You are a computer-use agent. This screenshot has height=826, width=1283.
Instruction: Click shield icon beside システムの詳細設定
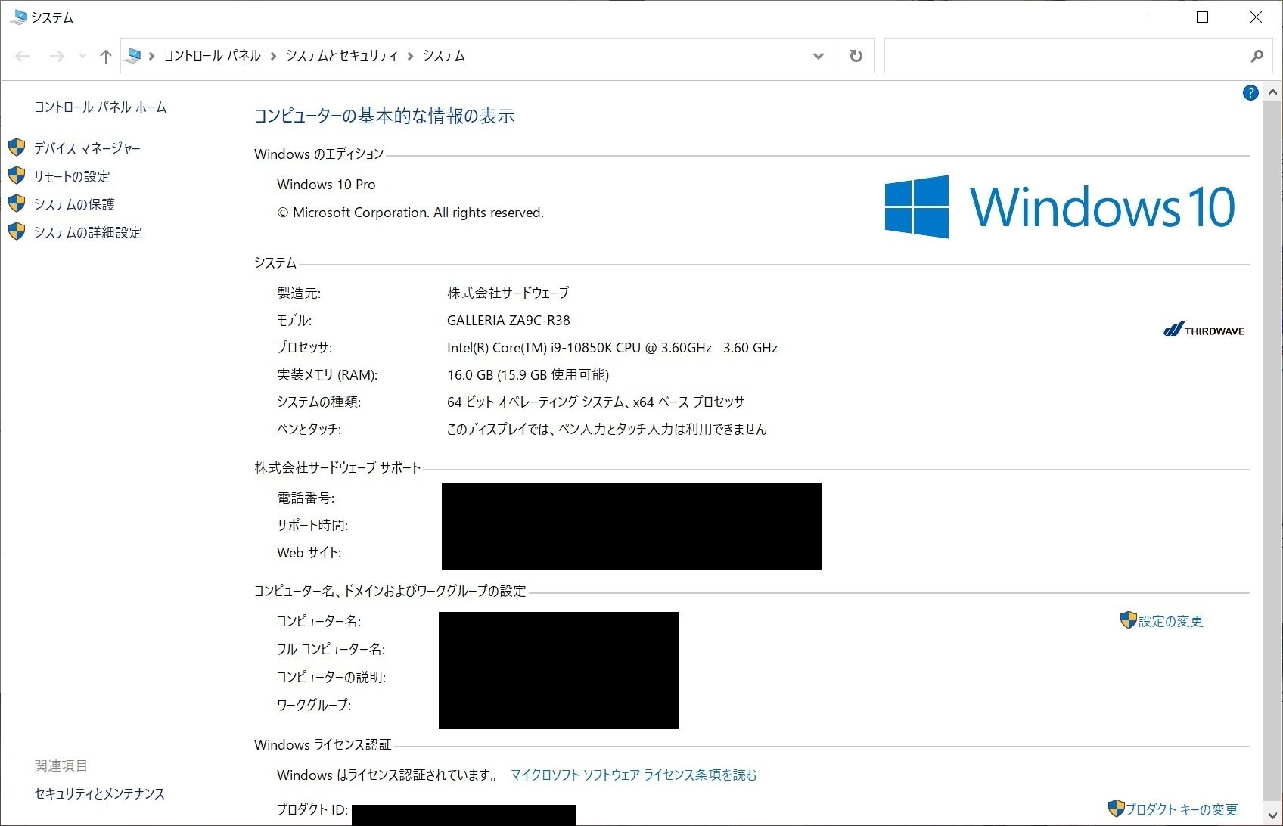[17, 231]
